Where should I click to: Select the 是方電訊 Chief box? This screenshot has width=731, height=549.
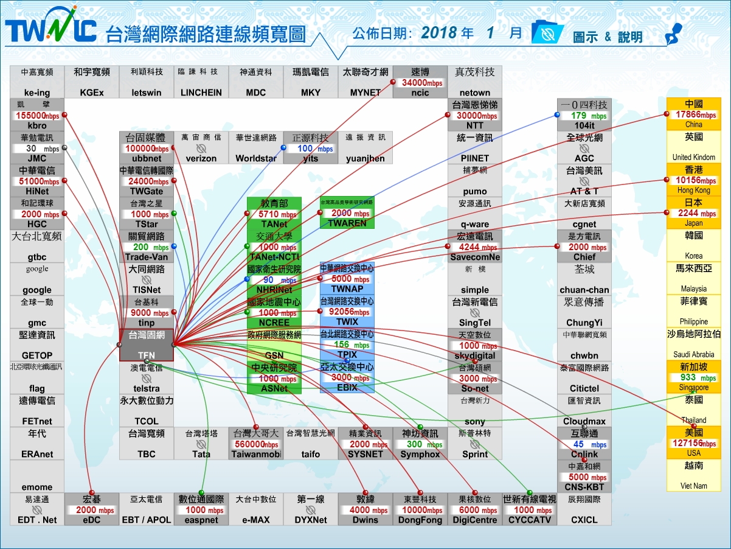(584, 246)
